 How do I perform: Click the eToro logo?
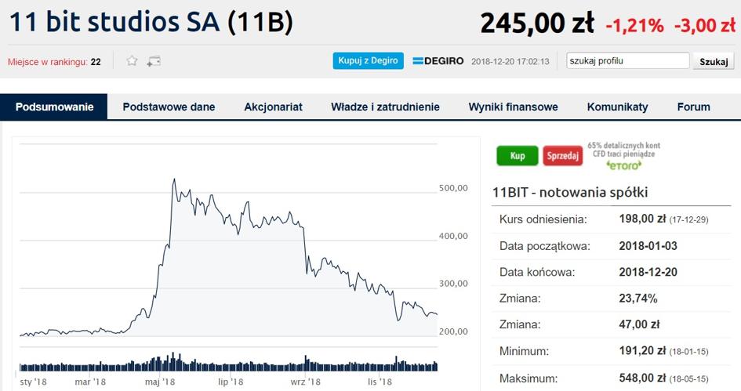tap(624, 165)
